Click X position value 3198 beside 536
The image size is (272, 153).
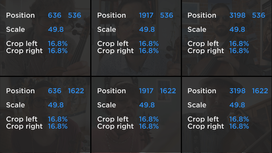pos(237,15)
